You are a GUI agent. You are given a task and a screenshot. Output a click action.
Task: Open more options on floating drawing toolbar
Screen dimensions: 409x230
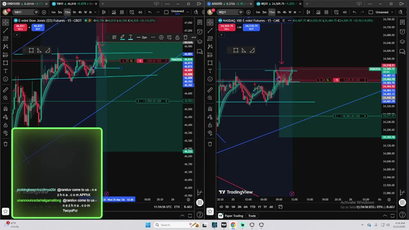tap(194, 37)
